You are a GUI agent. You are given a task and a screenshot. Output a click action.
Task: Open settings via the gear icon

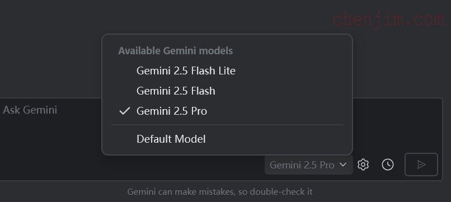(363, 165)
